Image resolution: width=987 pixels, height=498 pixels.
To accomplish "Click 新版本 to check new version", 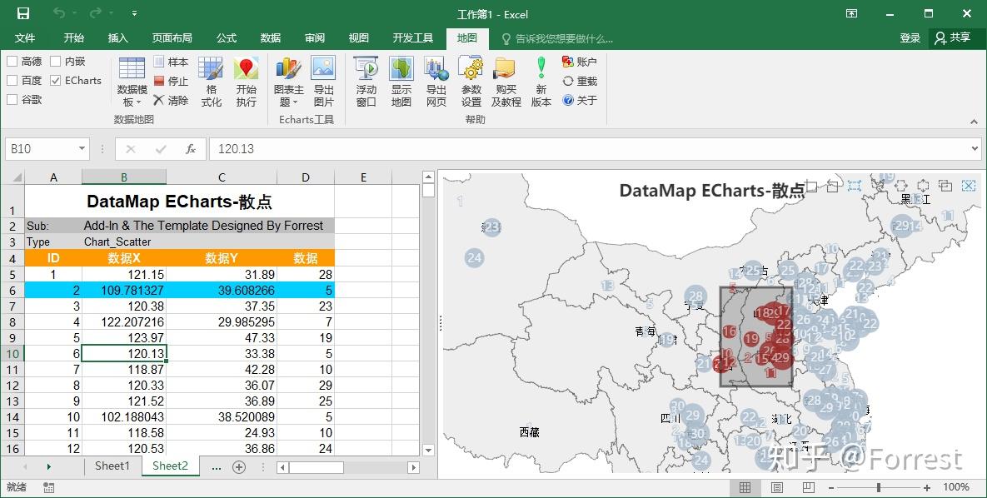I will click(541, 81).
